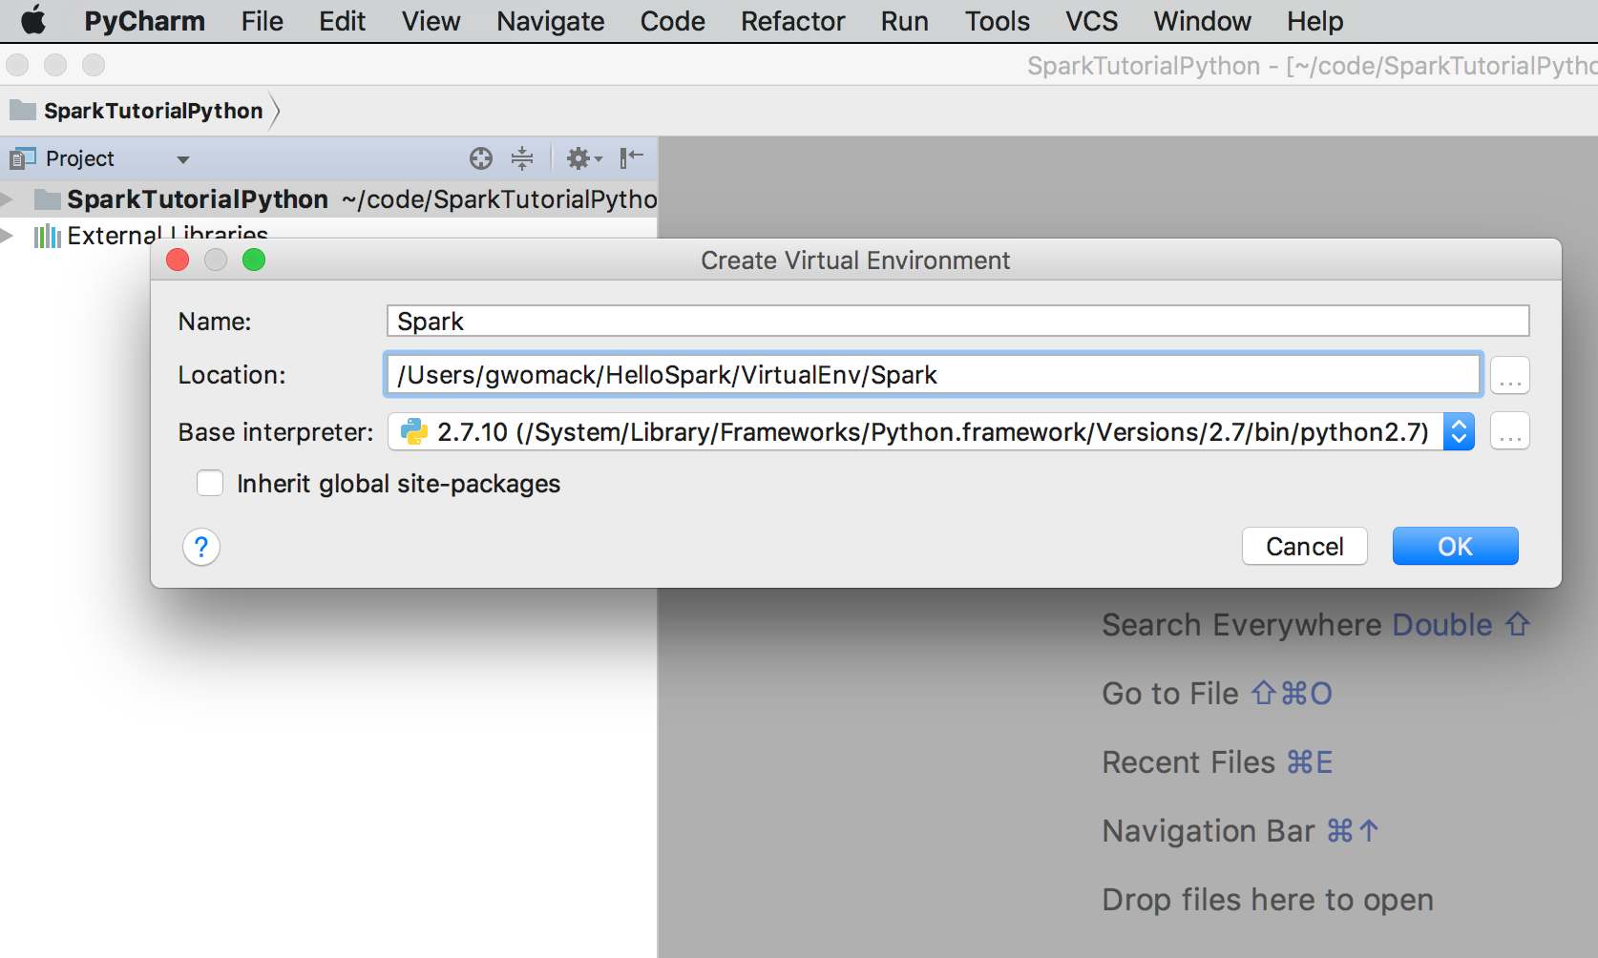Open the Tools menu
The image size is (1598, 958).
pos(997,21)
